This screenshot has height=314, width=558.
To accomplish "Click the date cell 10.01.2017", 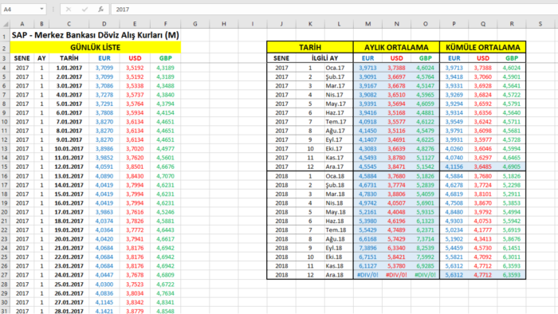I will (x=69, y=149).
